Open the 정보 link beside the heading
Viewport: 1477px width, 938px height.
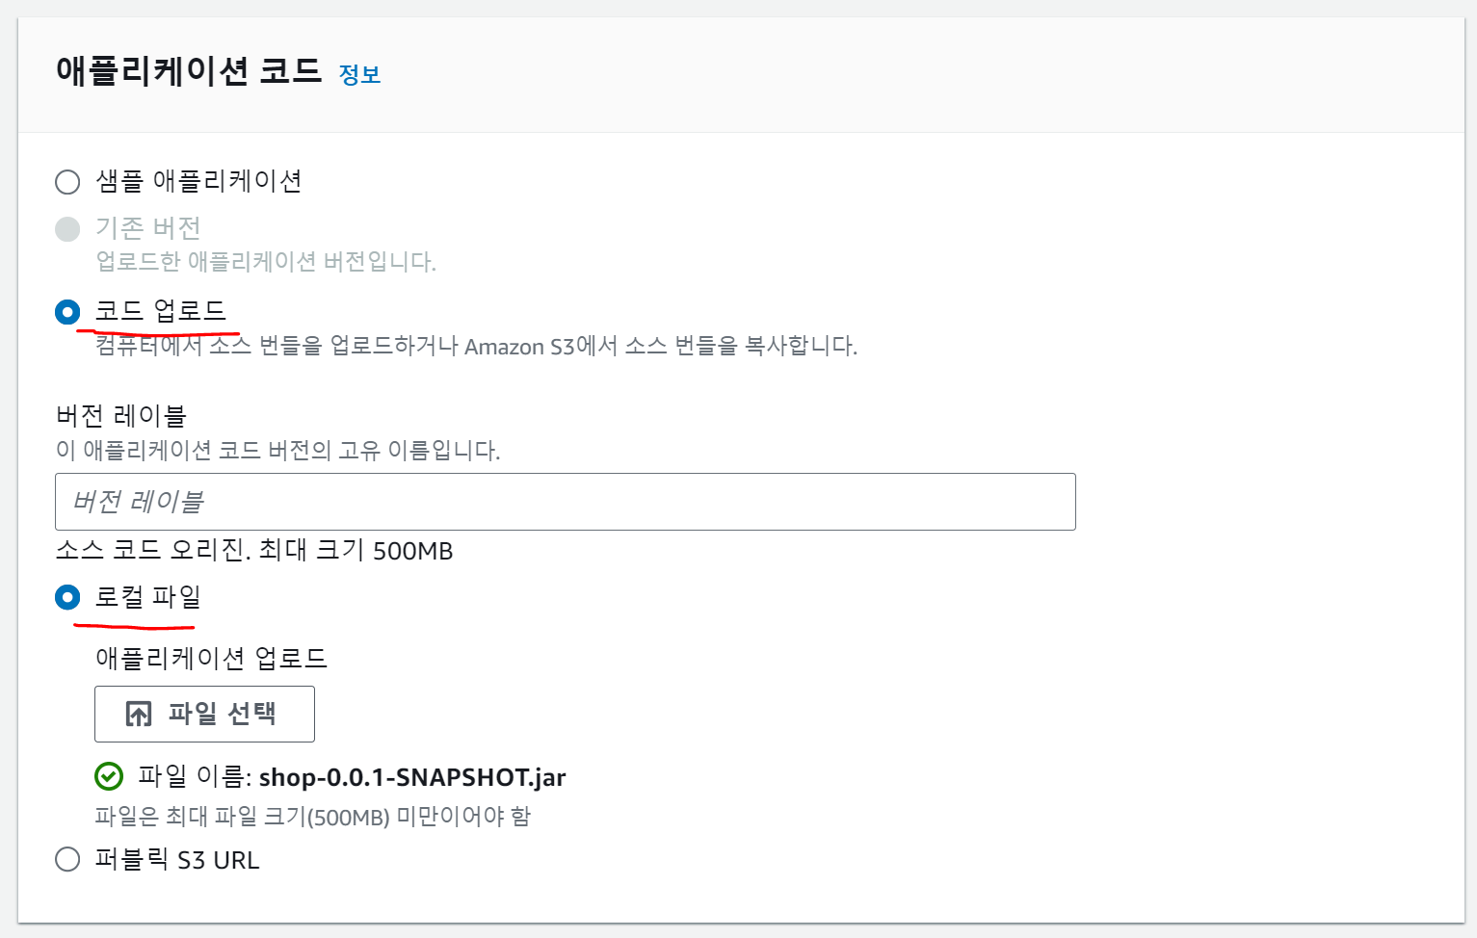[359, 74]
